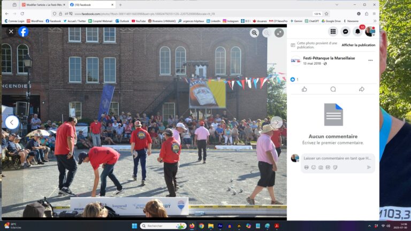The image size is (411, 231).
Task: Click the Facebook logo in the photo viewer
Action: (x=24, y=32)
